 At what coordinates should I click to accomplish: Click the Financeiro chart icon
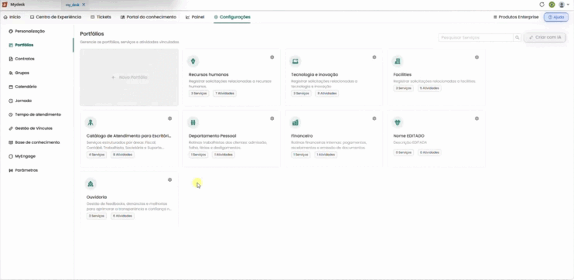point(295,122)
